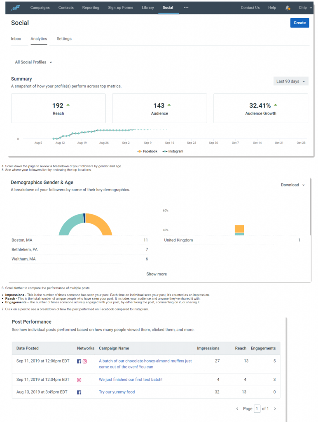Click Instagram icon in the muffins post row
The width and height of the screenshot is (318, 422).
[85, 361]
